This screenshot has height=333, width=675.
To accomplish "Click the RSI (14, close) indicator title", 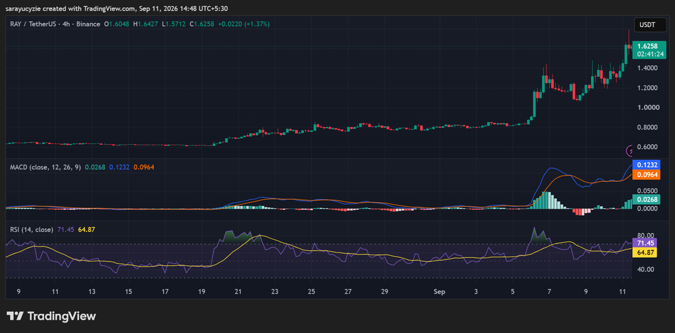I will click(x=32, y=230).
